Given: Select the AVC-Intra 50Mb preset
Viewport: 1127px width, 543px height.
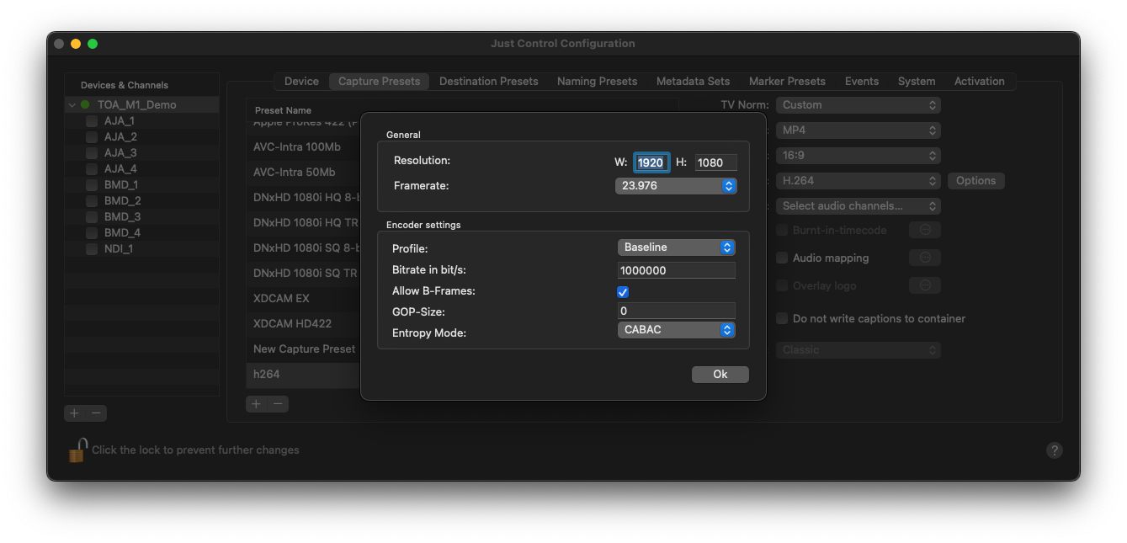Looking at the screenshot, I should pyautogui.click(x=304, y=172).
